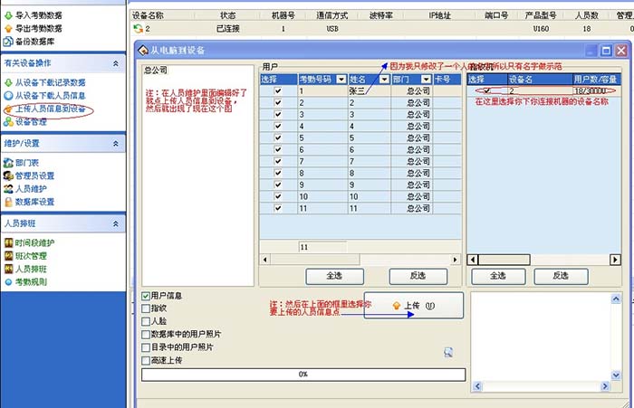Screen dimensions: 634x408
Task: Click the user table right scroll arrow
Action: point(456,260)
